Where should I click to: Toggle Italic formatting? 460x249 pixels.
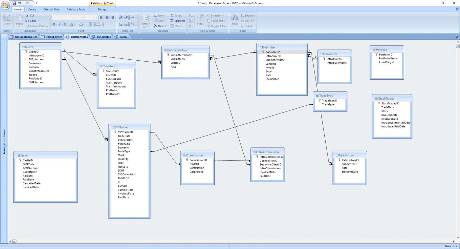60,24
